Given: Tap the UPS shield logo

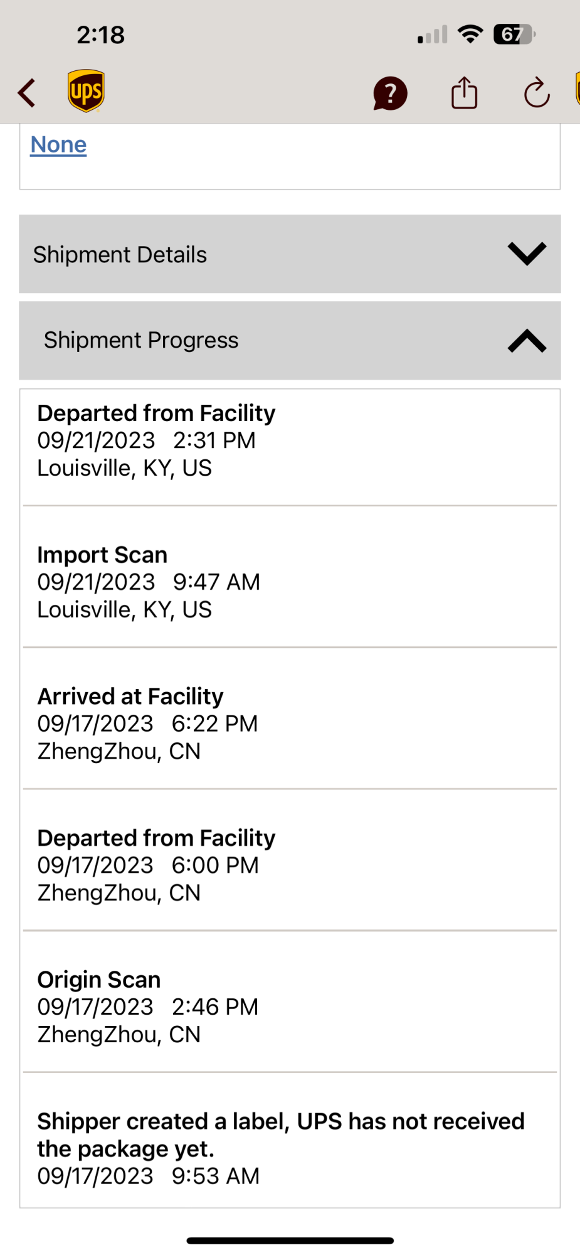Looking at the screenshot, I should coord(86,91).
